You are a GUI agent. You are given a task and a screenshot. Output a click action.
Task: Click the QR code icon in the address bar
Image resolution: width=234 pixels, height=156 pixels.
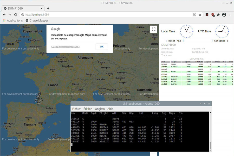(x=194, y=15)
